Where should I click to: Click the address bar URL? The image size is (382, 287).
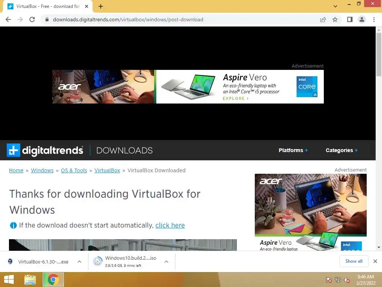[128, 19]
